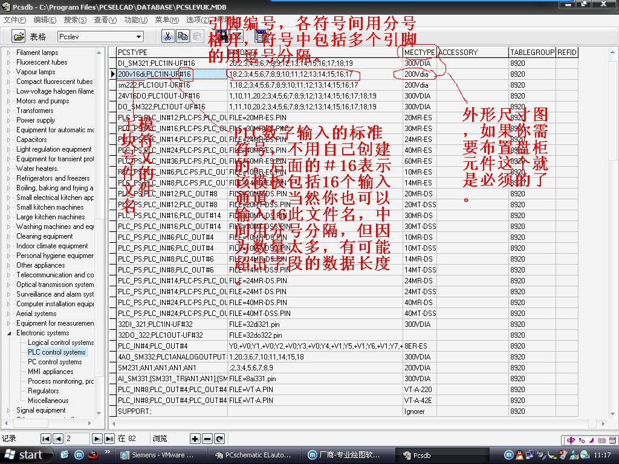Expand the Power supply node
This screenshot has width=619, height=464.
tap(8, 120)
